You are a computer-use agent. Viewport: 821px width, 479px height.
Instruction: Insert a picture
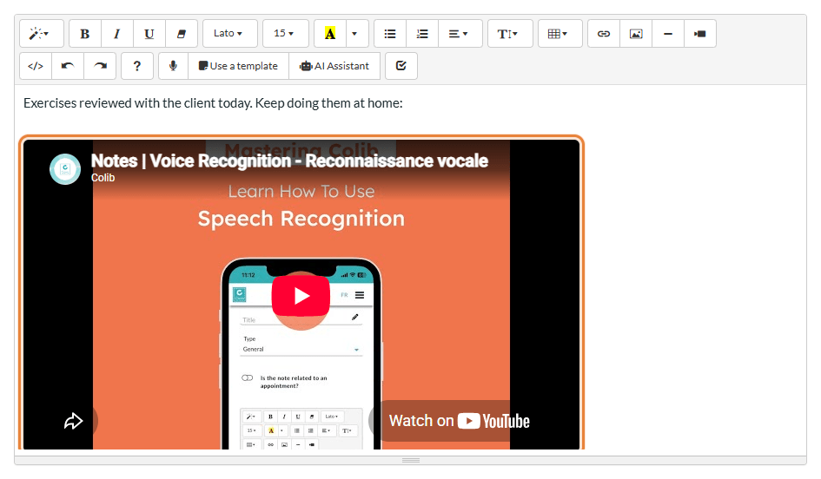636,34
